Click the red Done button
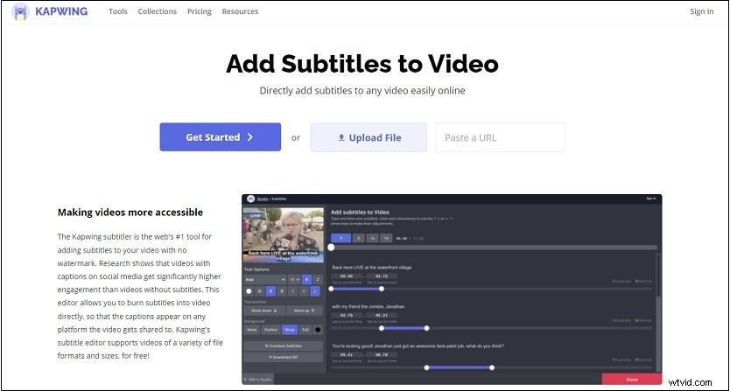This screenshot has height=391, width=730. (632, 380)
